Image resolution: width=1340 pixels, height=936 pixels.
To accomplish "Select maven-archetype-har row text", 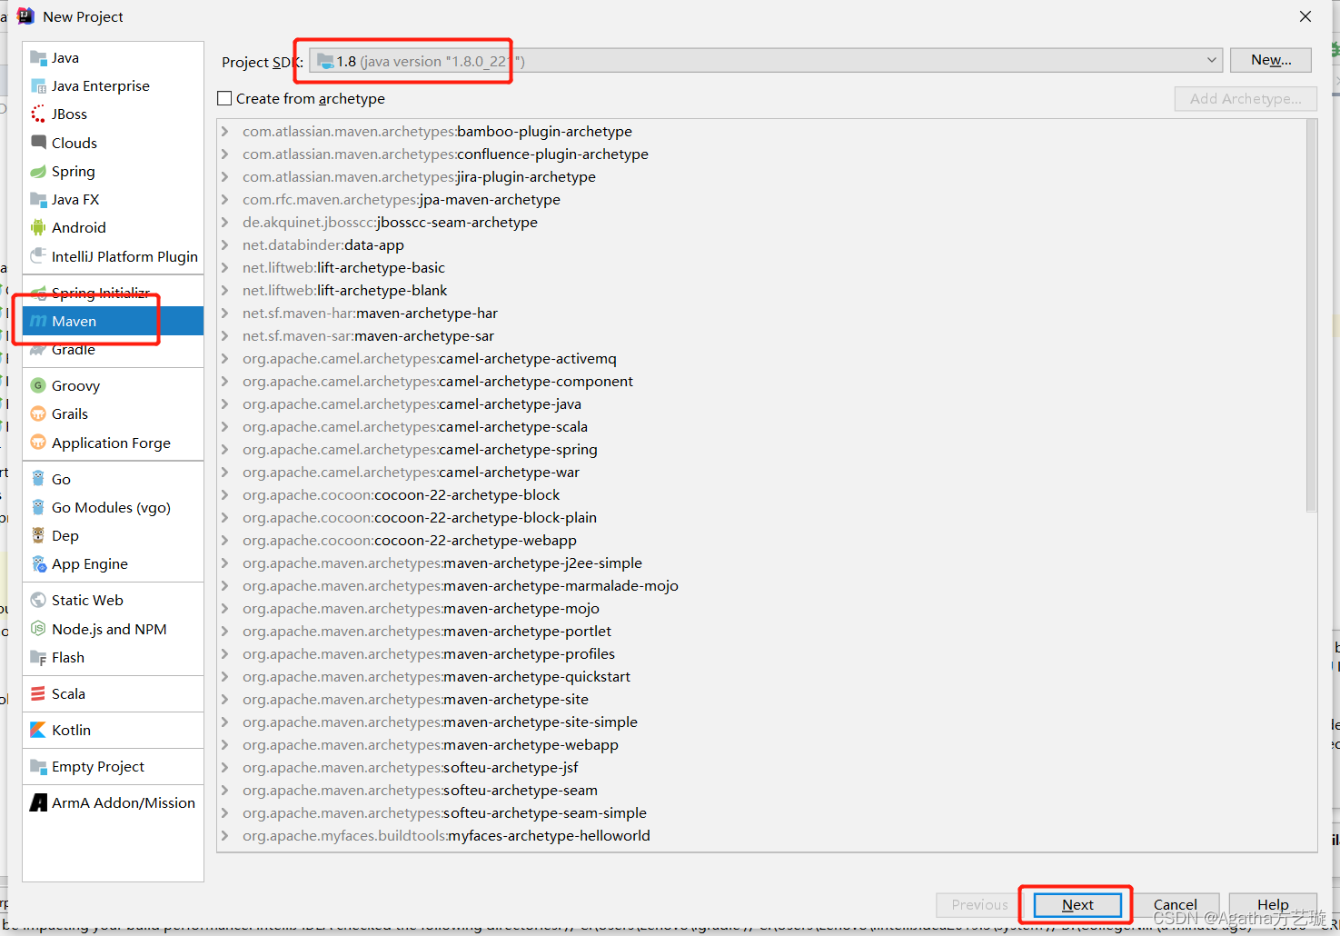I will click(370, 314).
